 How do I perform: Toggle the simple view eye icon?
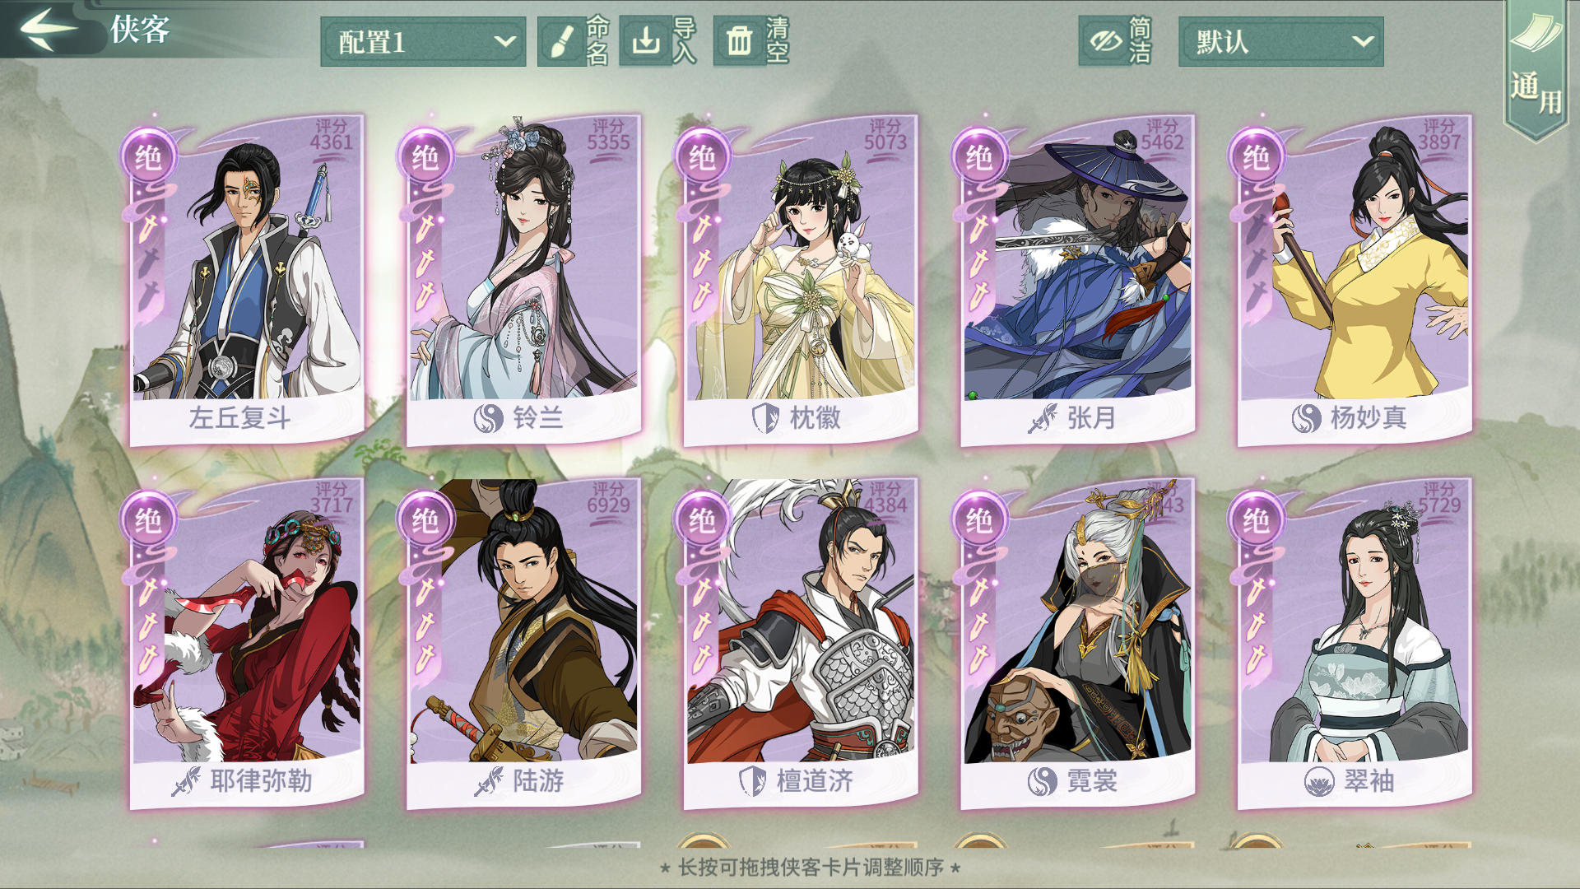(1105, 41)
